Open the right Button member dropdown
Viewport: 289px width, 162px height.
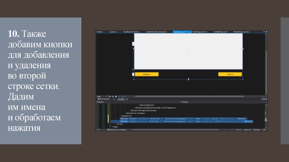coord(223,102)
